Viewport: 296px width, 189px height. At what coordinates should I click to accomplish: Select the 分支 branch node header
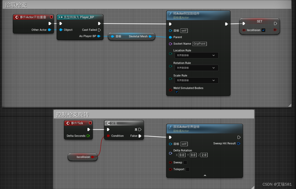coord(124,123)
